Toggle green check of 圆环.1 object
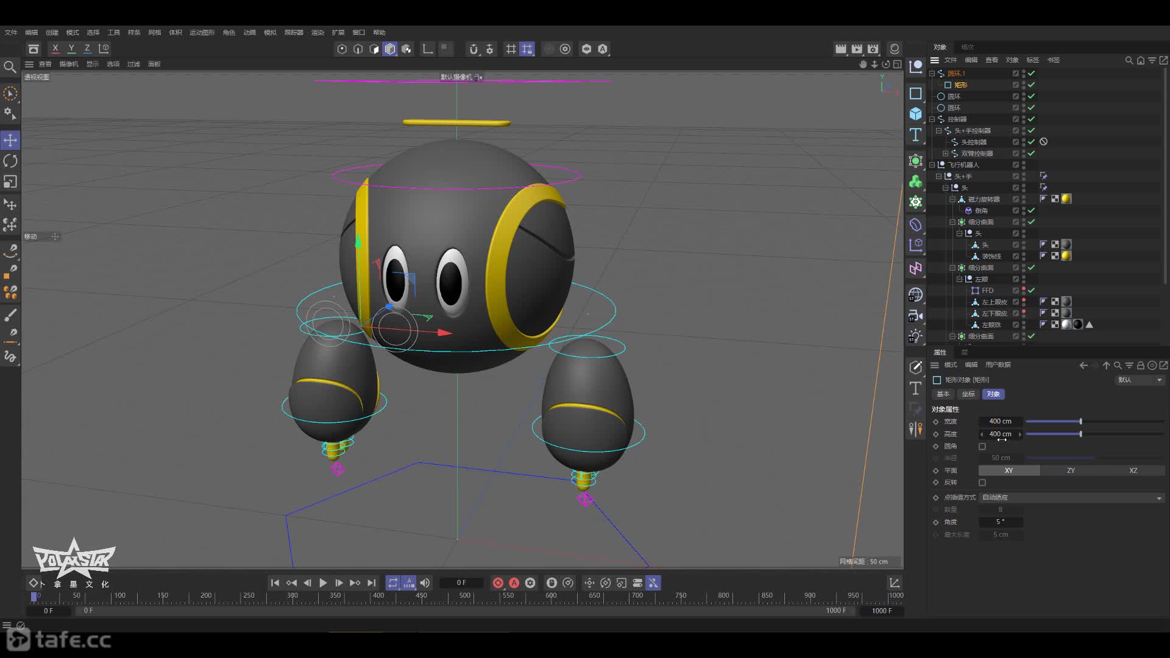This screenshot has height=658, width=1170. pyautogui.click(x=1031, y=74)
